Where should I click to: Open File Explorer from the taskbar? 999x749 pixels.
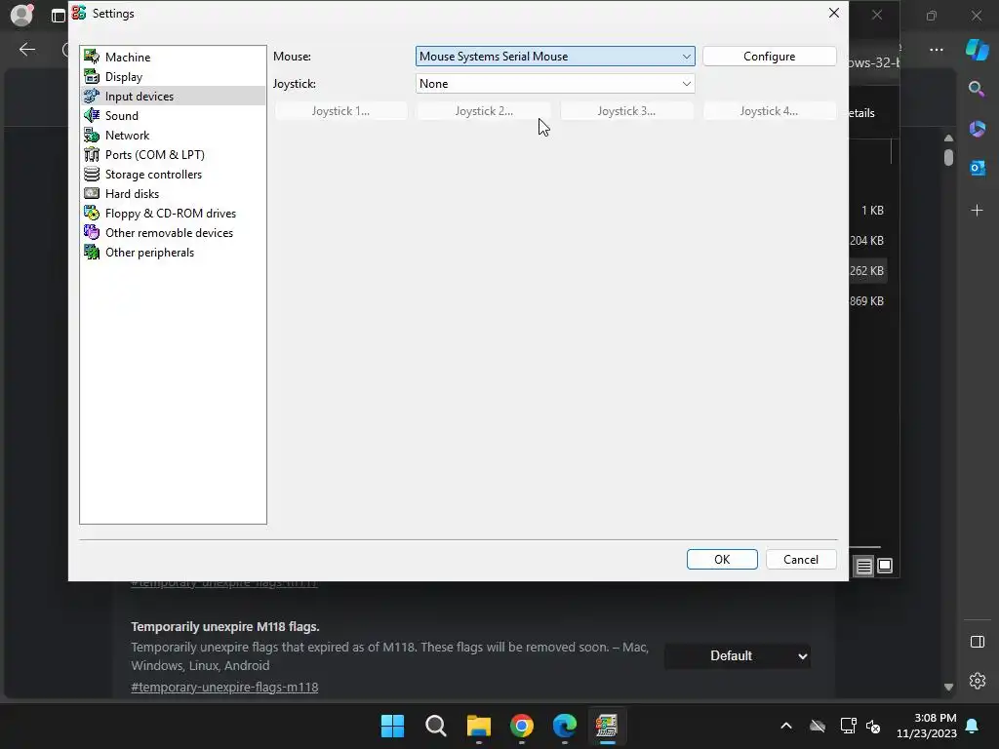(x=478, y=726)
